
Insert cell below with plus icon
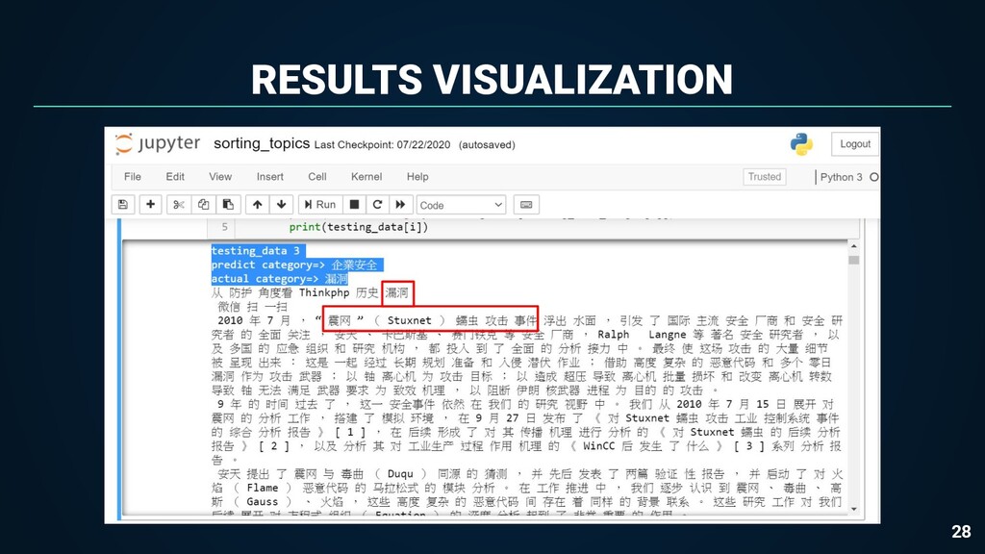click(150, 205)
